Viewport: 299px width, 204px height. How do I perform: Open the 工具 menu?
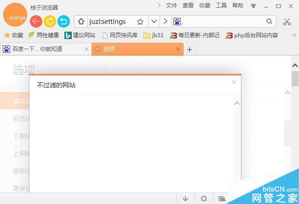click(x=221, y=6)
